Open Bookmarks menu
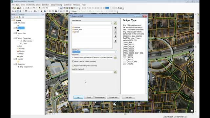This screenshot has width=210, height=118. [x=31, y=5]
